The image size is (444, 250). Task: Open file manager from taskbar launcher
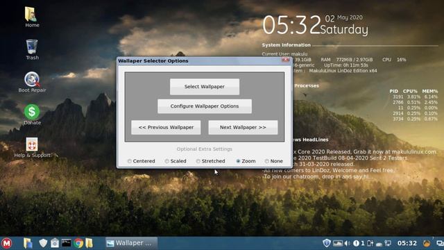point(28,243)
